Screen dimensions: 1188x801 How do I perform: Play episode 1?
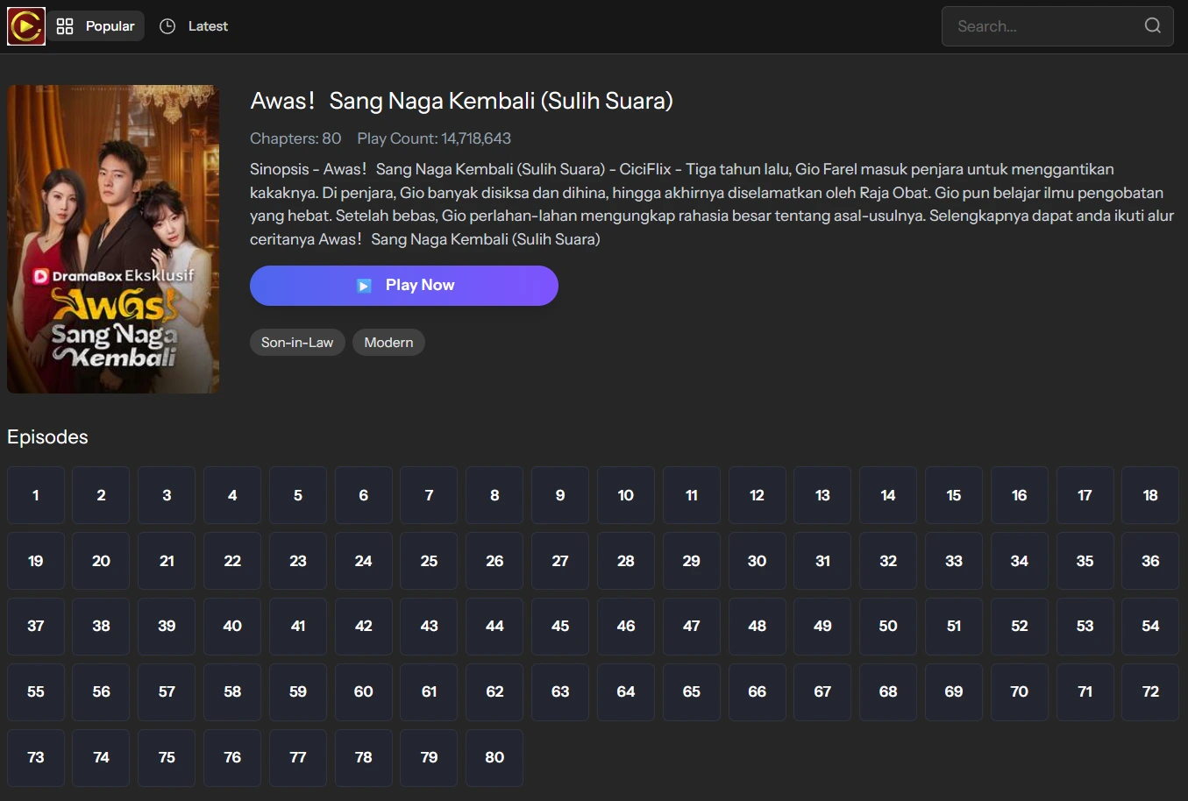(35, 494)
